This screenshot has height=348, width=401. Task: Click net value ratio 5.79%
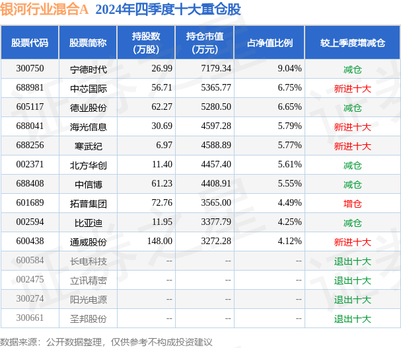click(289, 126)
